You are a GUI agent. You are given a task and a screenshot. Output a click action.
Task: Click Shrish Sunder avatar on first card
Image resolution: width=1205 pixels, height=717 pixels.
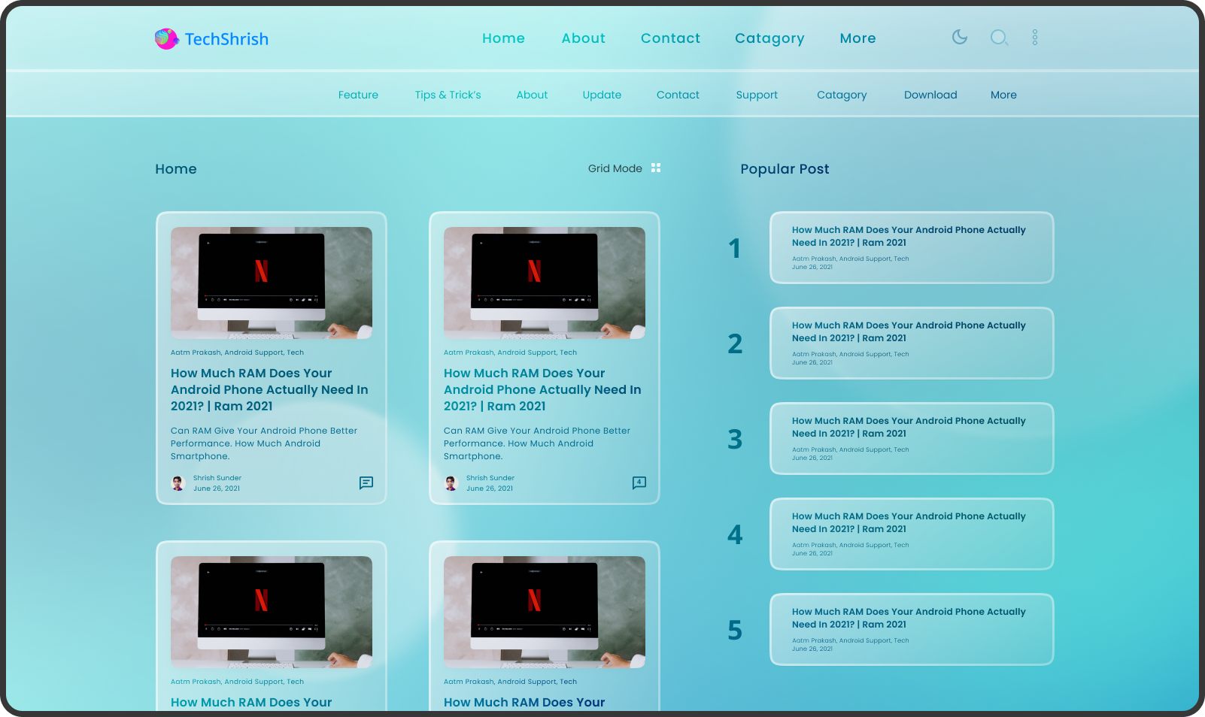click(178, 483)
